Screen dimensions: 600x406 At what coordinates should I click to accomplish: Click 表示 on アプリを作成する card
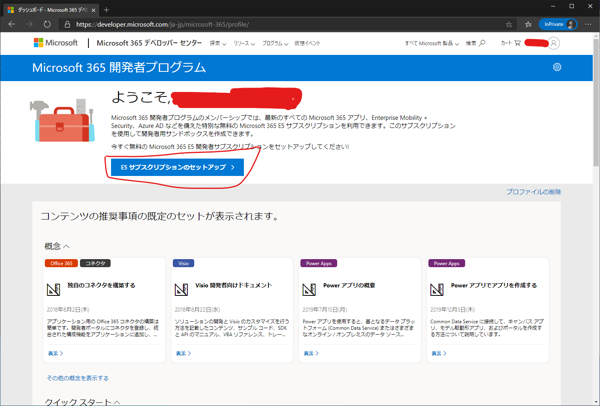(439, 353)
